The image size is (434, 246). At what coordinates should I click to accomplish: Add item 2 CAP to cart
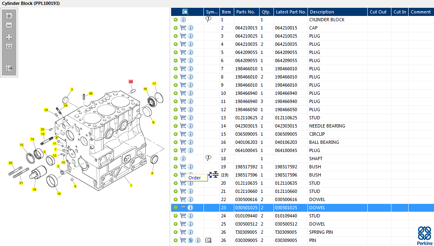pos(183,28)
